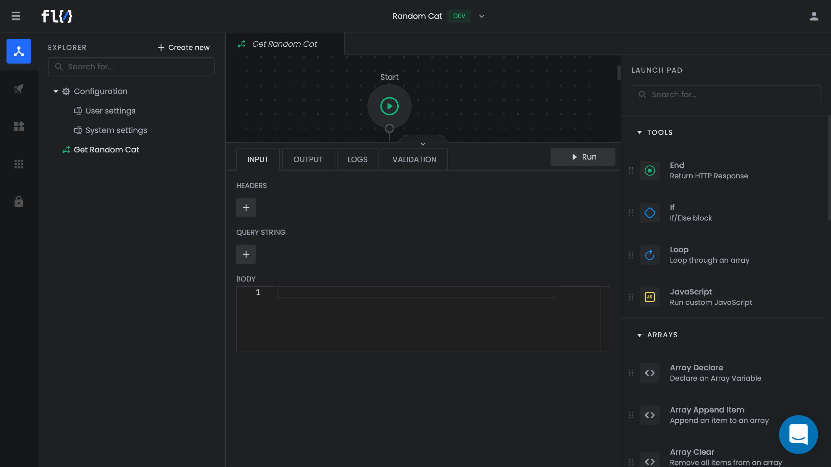The width and height of the screenshot is (831, 467).
Task: Collapse the ARRAYS section
Action: coord(639,335)
